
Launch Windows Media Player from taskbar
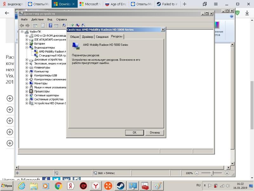[46, 186]
